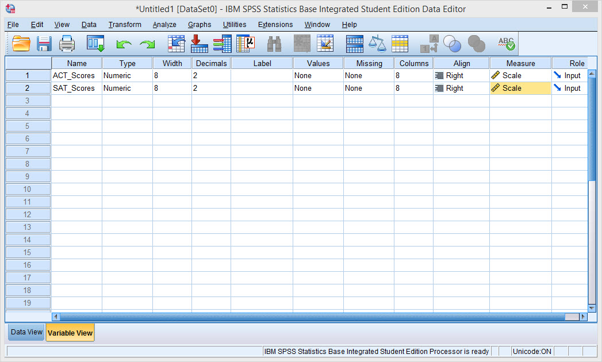Go to variable icon with red arrow
This screenshot has width=602, height=362.
click(x=200, y=43)
